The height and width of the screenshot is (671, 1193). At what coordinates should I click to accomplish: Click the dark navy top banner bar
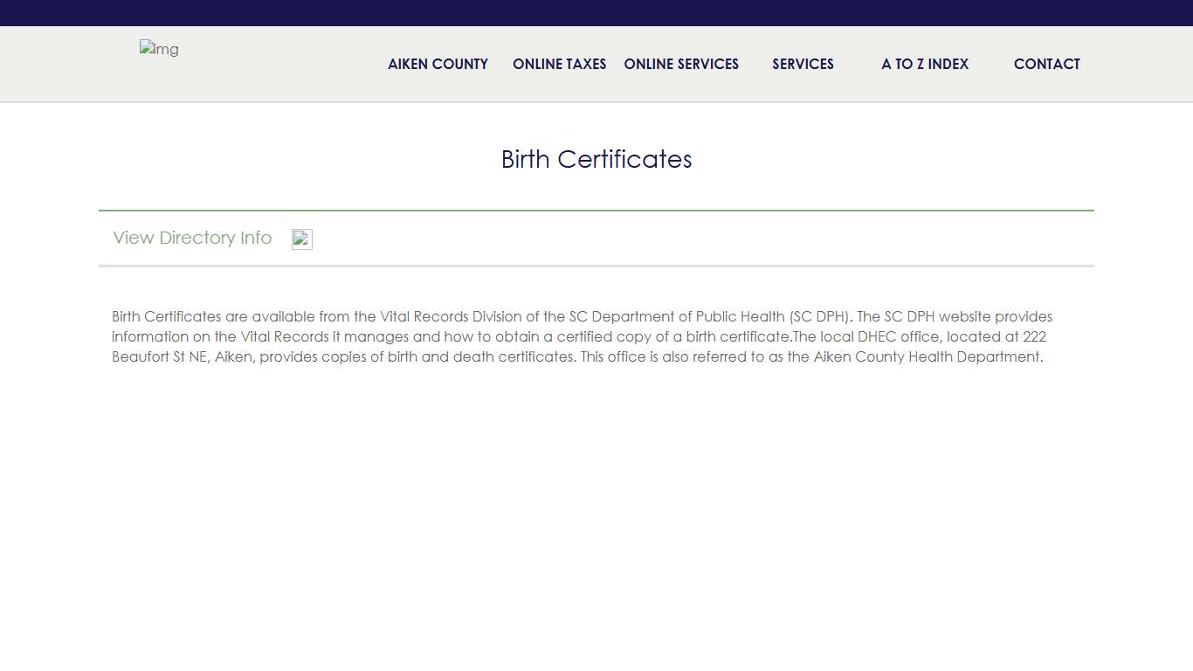click(596, 12)
